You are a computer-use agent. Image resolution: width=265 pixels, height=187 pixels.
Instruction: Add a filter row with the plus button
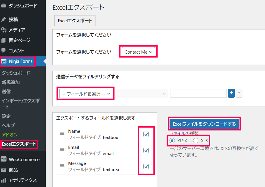pos(231,93)
